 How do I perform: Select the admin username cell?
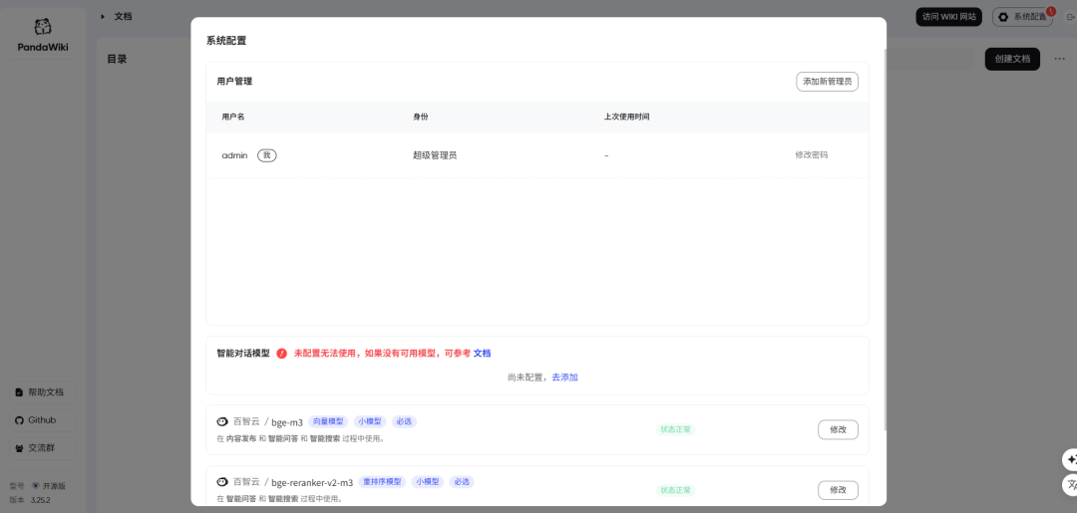click(234, 155)
